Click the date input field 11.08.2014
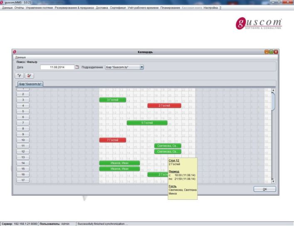The height and width of the screenshot is (226, 294). click(57, 66)
